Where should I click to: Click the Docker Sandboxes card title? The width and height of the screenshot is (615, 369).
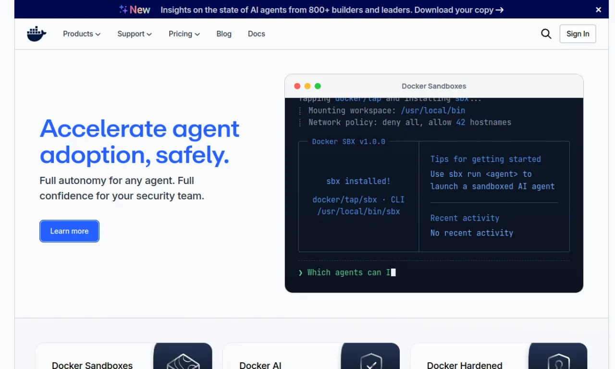pyautogui.click(x=92, y=365)
